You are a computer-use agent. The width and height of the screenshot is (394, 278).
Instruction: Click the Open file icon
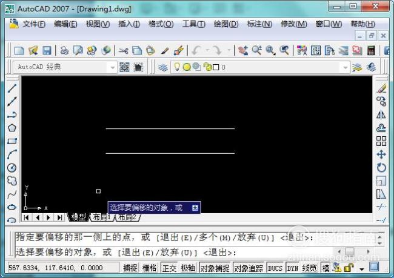click(x=33, y=50)
